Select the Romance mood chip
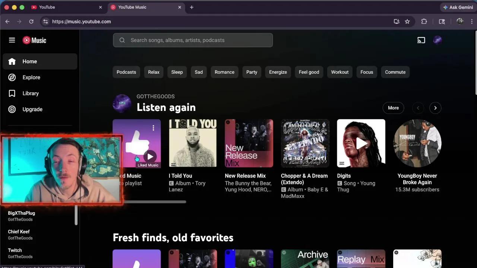Image resolution: width=477 pixels, height=268 pixels. pos(224,72)
